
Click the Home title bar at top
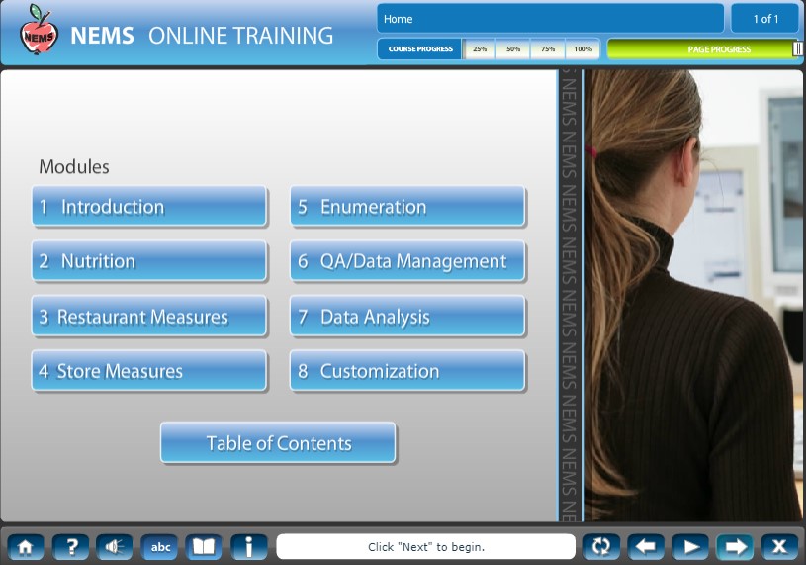tap(551, 19)
